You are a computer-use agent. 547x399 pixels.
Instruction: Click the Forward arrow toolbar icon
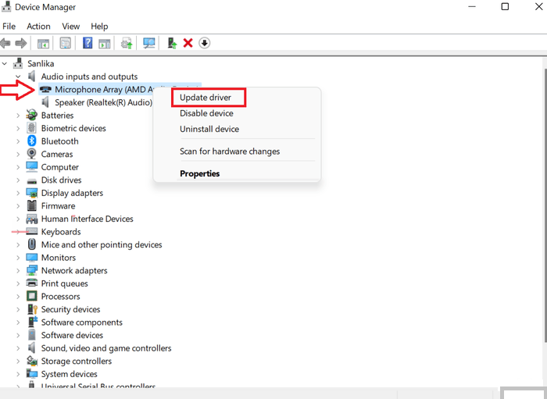coord(21,43)
